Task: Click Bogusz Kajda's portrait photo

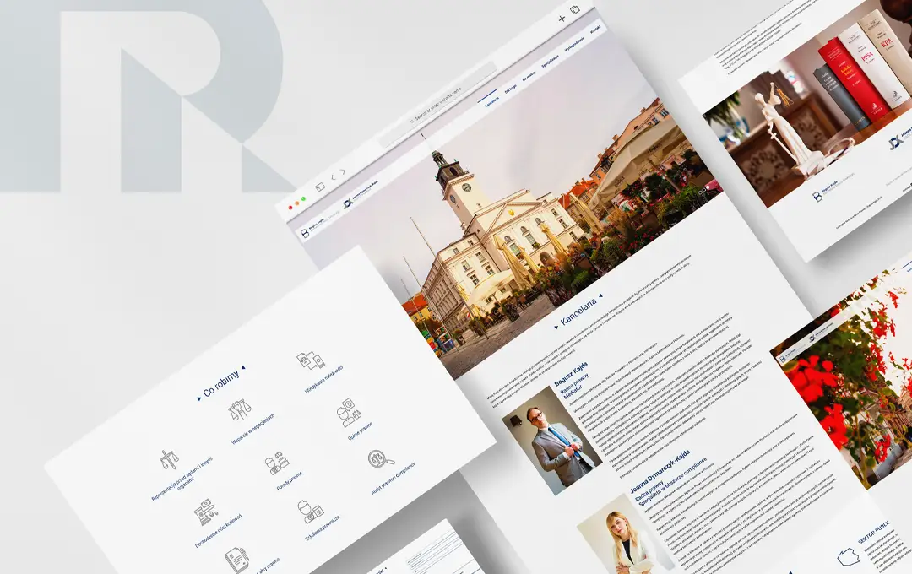Action: pos(551,441)
